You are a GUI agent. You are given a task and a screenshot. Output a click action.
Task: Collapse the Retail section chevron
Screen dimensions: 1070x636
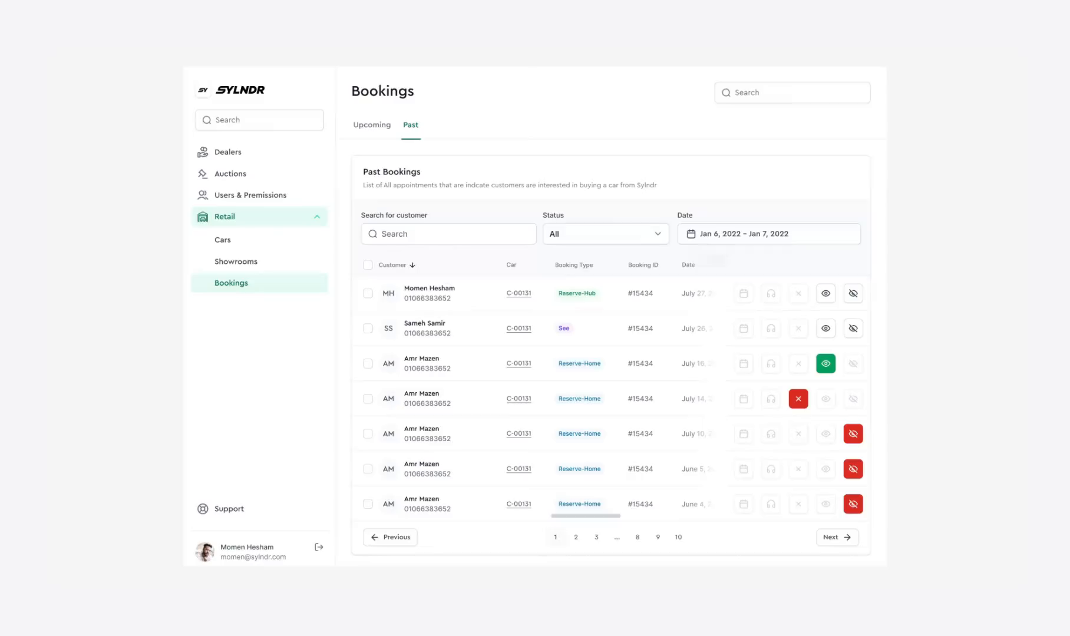pyautogui.click(x=316, y=216)
